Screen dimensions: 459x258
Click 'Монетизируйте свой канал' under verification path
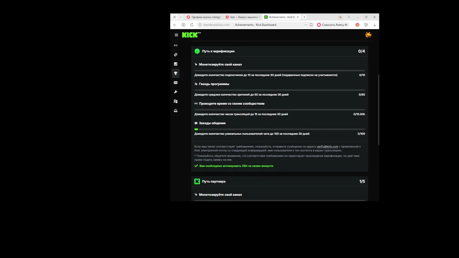click(221, 64)
